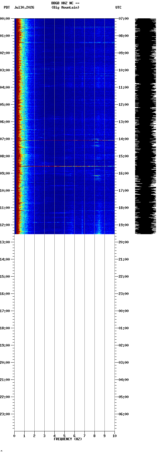The width and height of the screenshot is (158, 454).
Task: Click the UTC axis label "04:00"
Action: pos(123,380)
